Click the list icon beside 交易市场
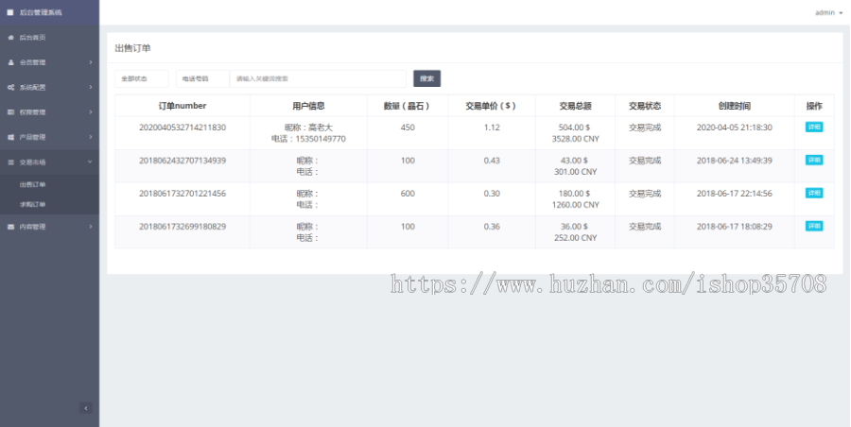Viewport: 851px width, 427px height. (x=10, y=162)
